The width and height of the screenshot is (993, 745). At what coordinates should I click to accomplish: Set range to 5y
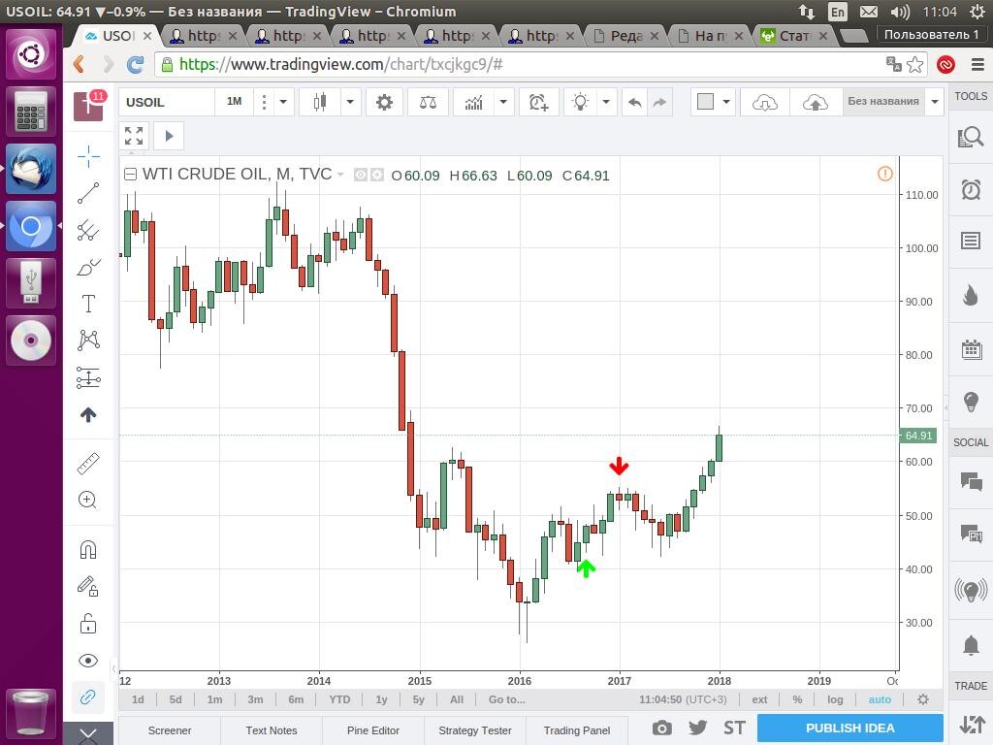tap(418, 699)
